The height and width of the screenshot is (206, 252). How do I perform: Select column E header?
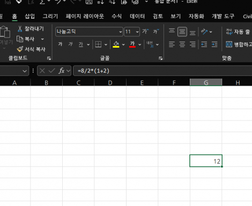coord(142,82)
